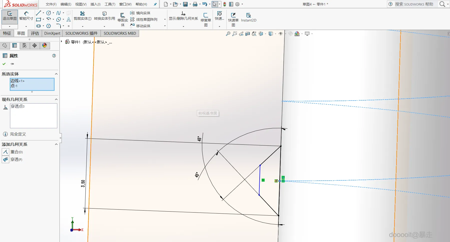Select 穿透点3 in the existing relations list
This screenshot has height=242, width=450.
click(18, 106)
